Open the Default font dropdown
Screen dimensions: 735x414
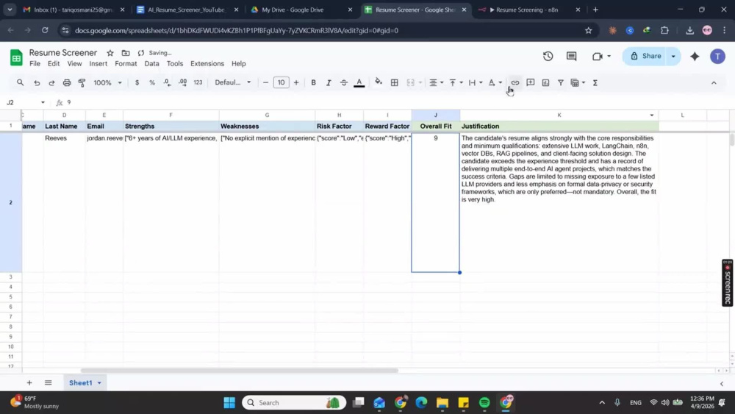(232, 82)
